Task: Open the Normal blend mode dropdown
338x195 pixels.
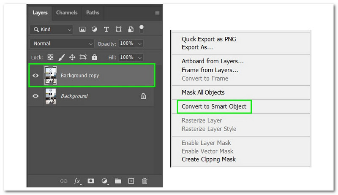Action: pos(62,43)
